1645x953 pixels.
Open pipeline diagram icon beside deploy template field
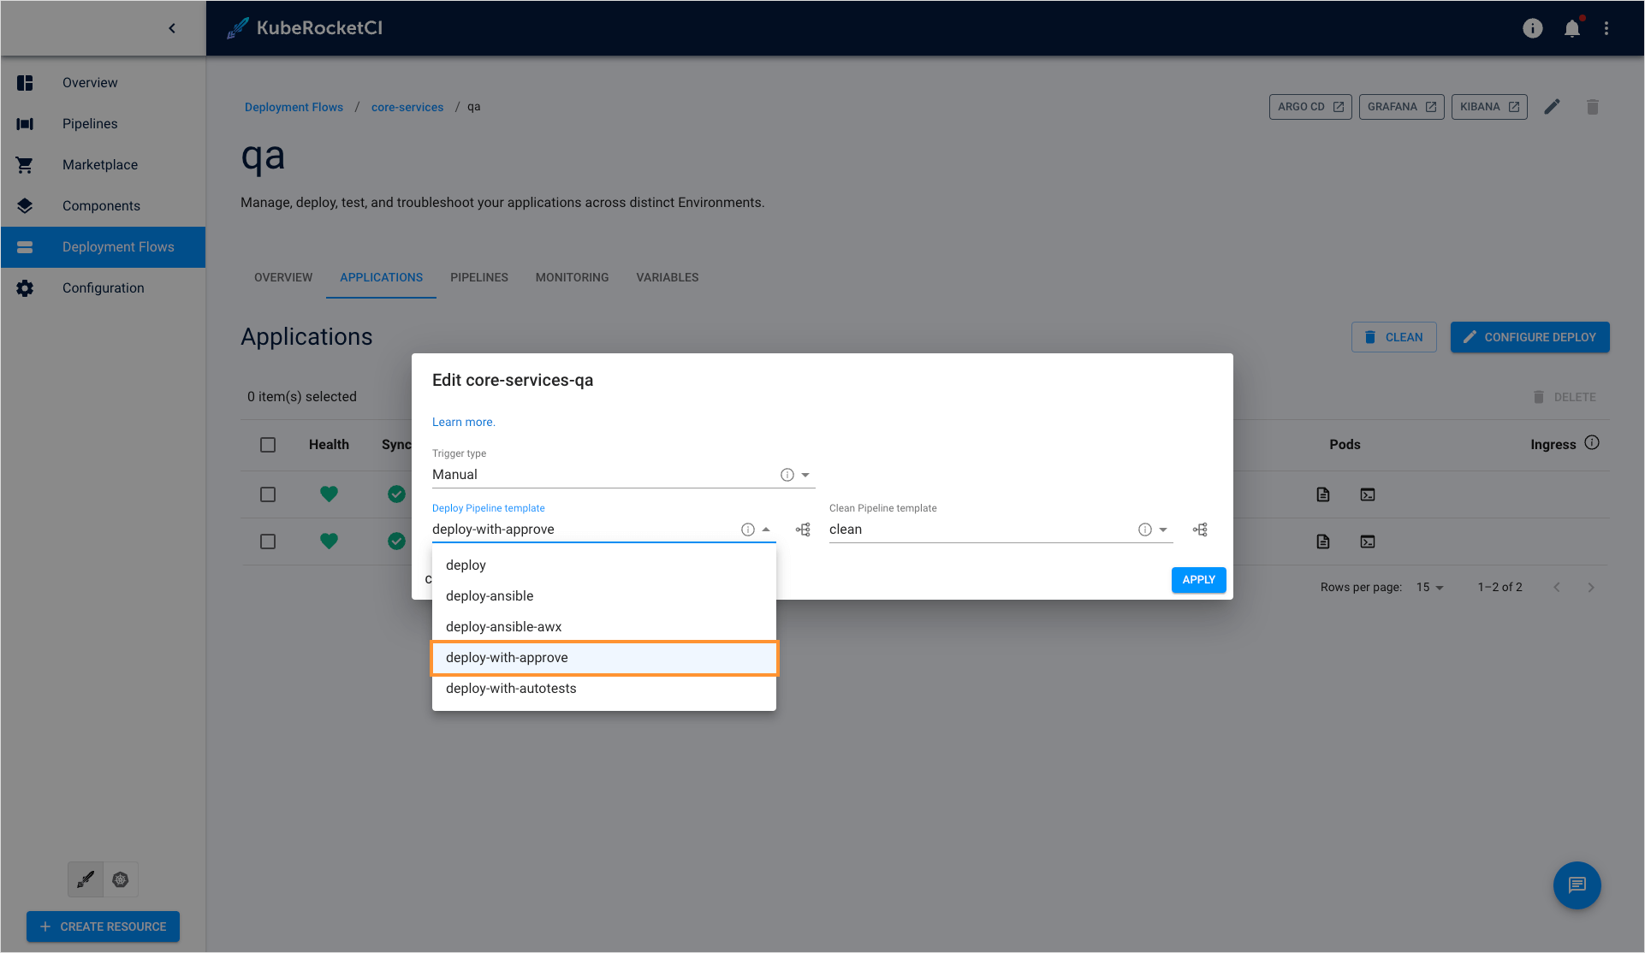pos(803,529)
